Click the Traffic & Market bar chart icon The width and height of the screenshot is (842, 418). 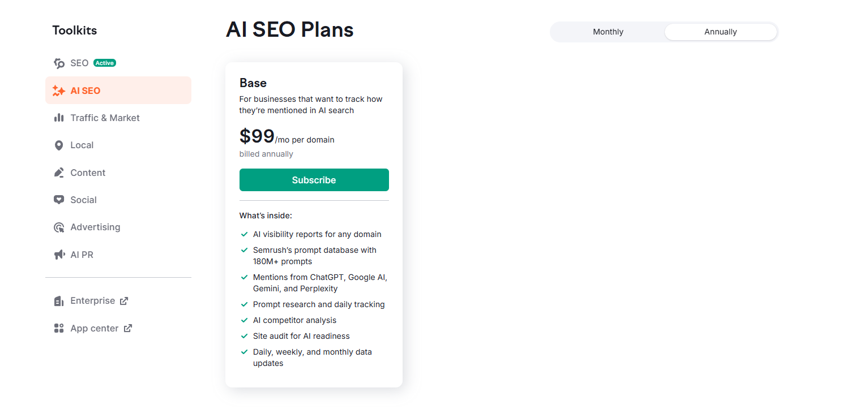coord(59,118)
